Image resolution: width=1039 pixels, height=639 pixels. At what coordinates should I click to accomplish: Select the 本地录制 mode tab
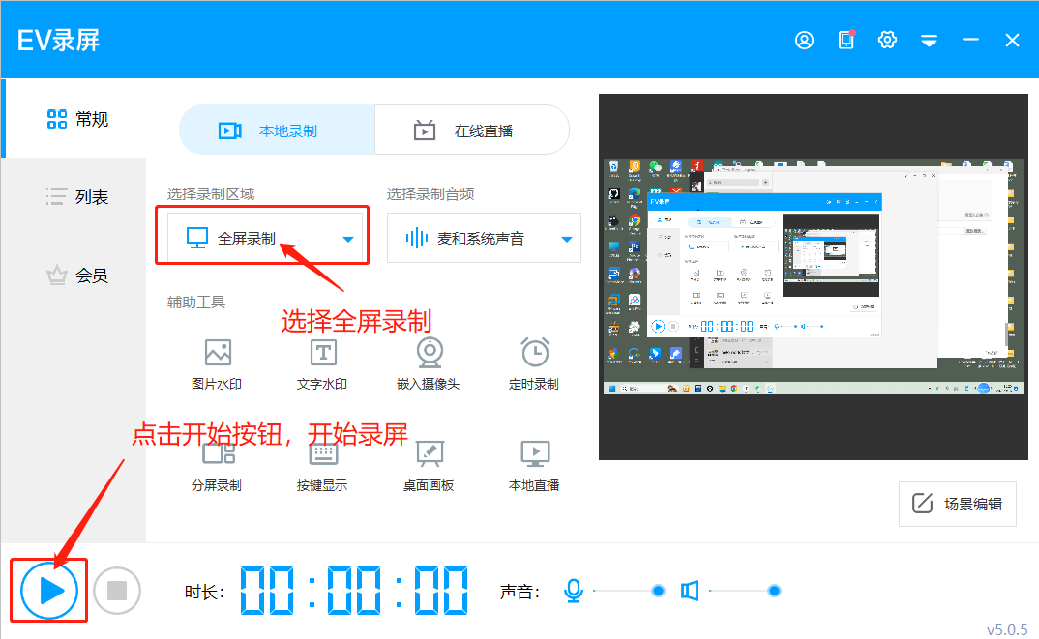(x=277, y=131)
